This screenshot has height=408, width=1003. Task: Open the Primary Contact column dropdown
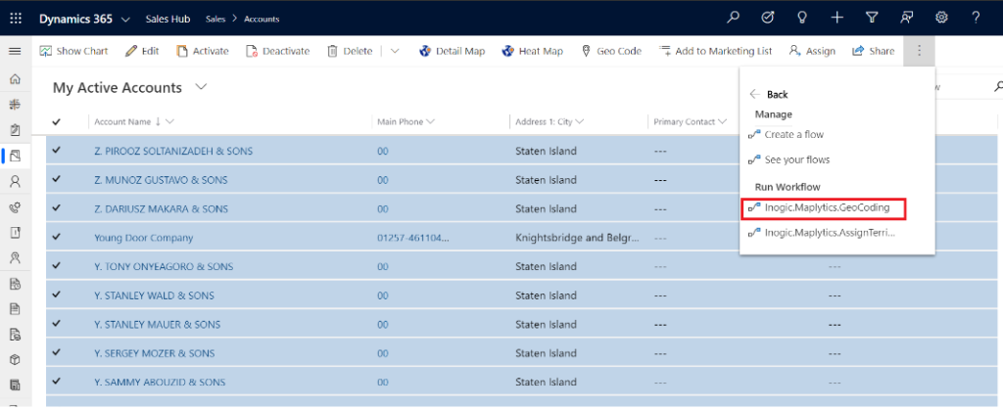point(723,121)
